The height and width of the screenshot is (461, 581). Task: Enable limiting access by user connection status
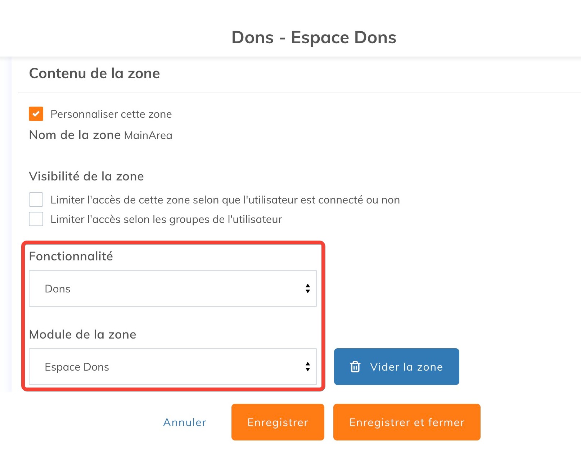[x=36, y=200]
